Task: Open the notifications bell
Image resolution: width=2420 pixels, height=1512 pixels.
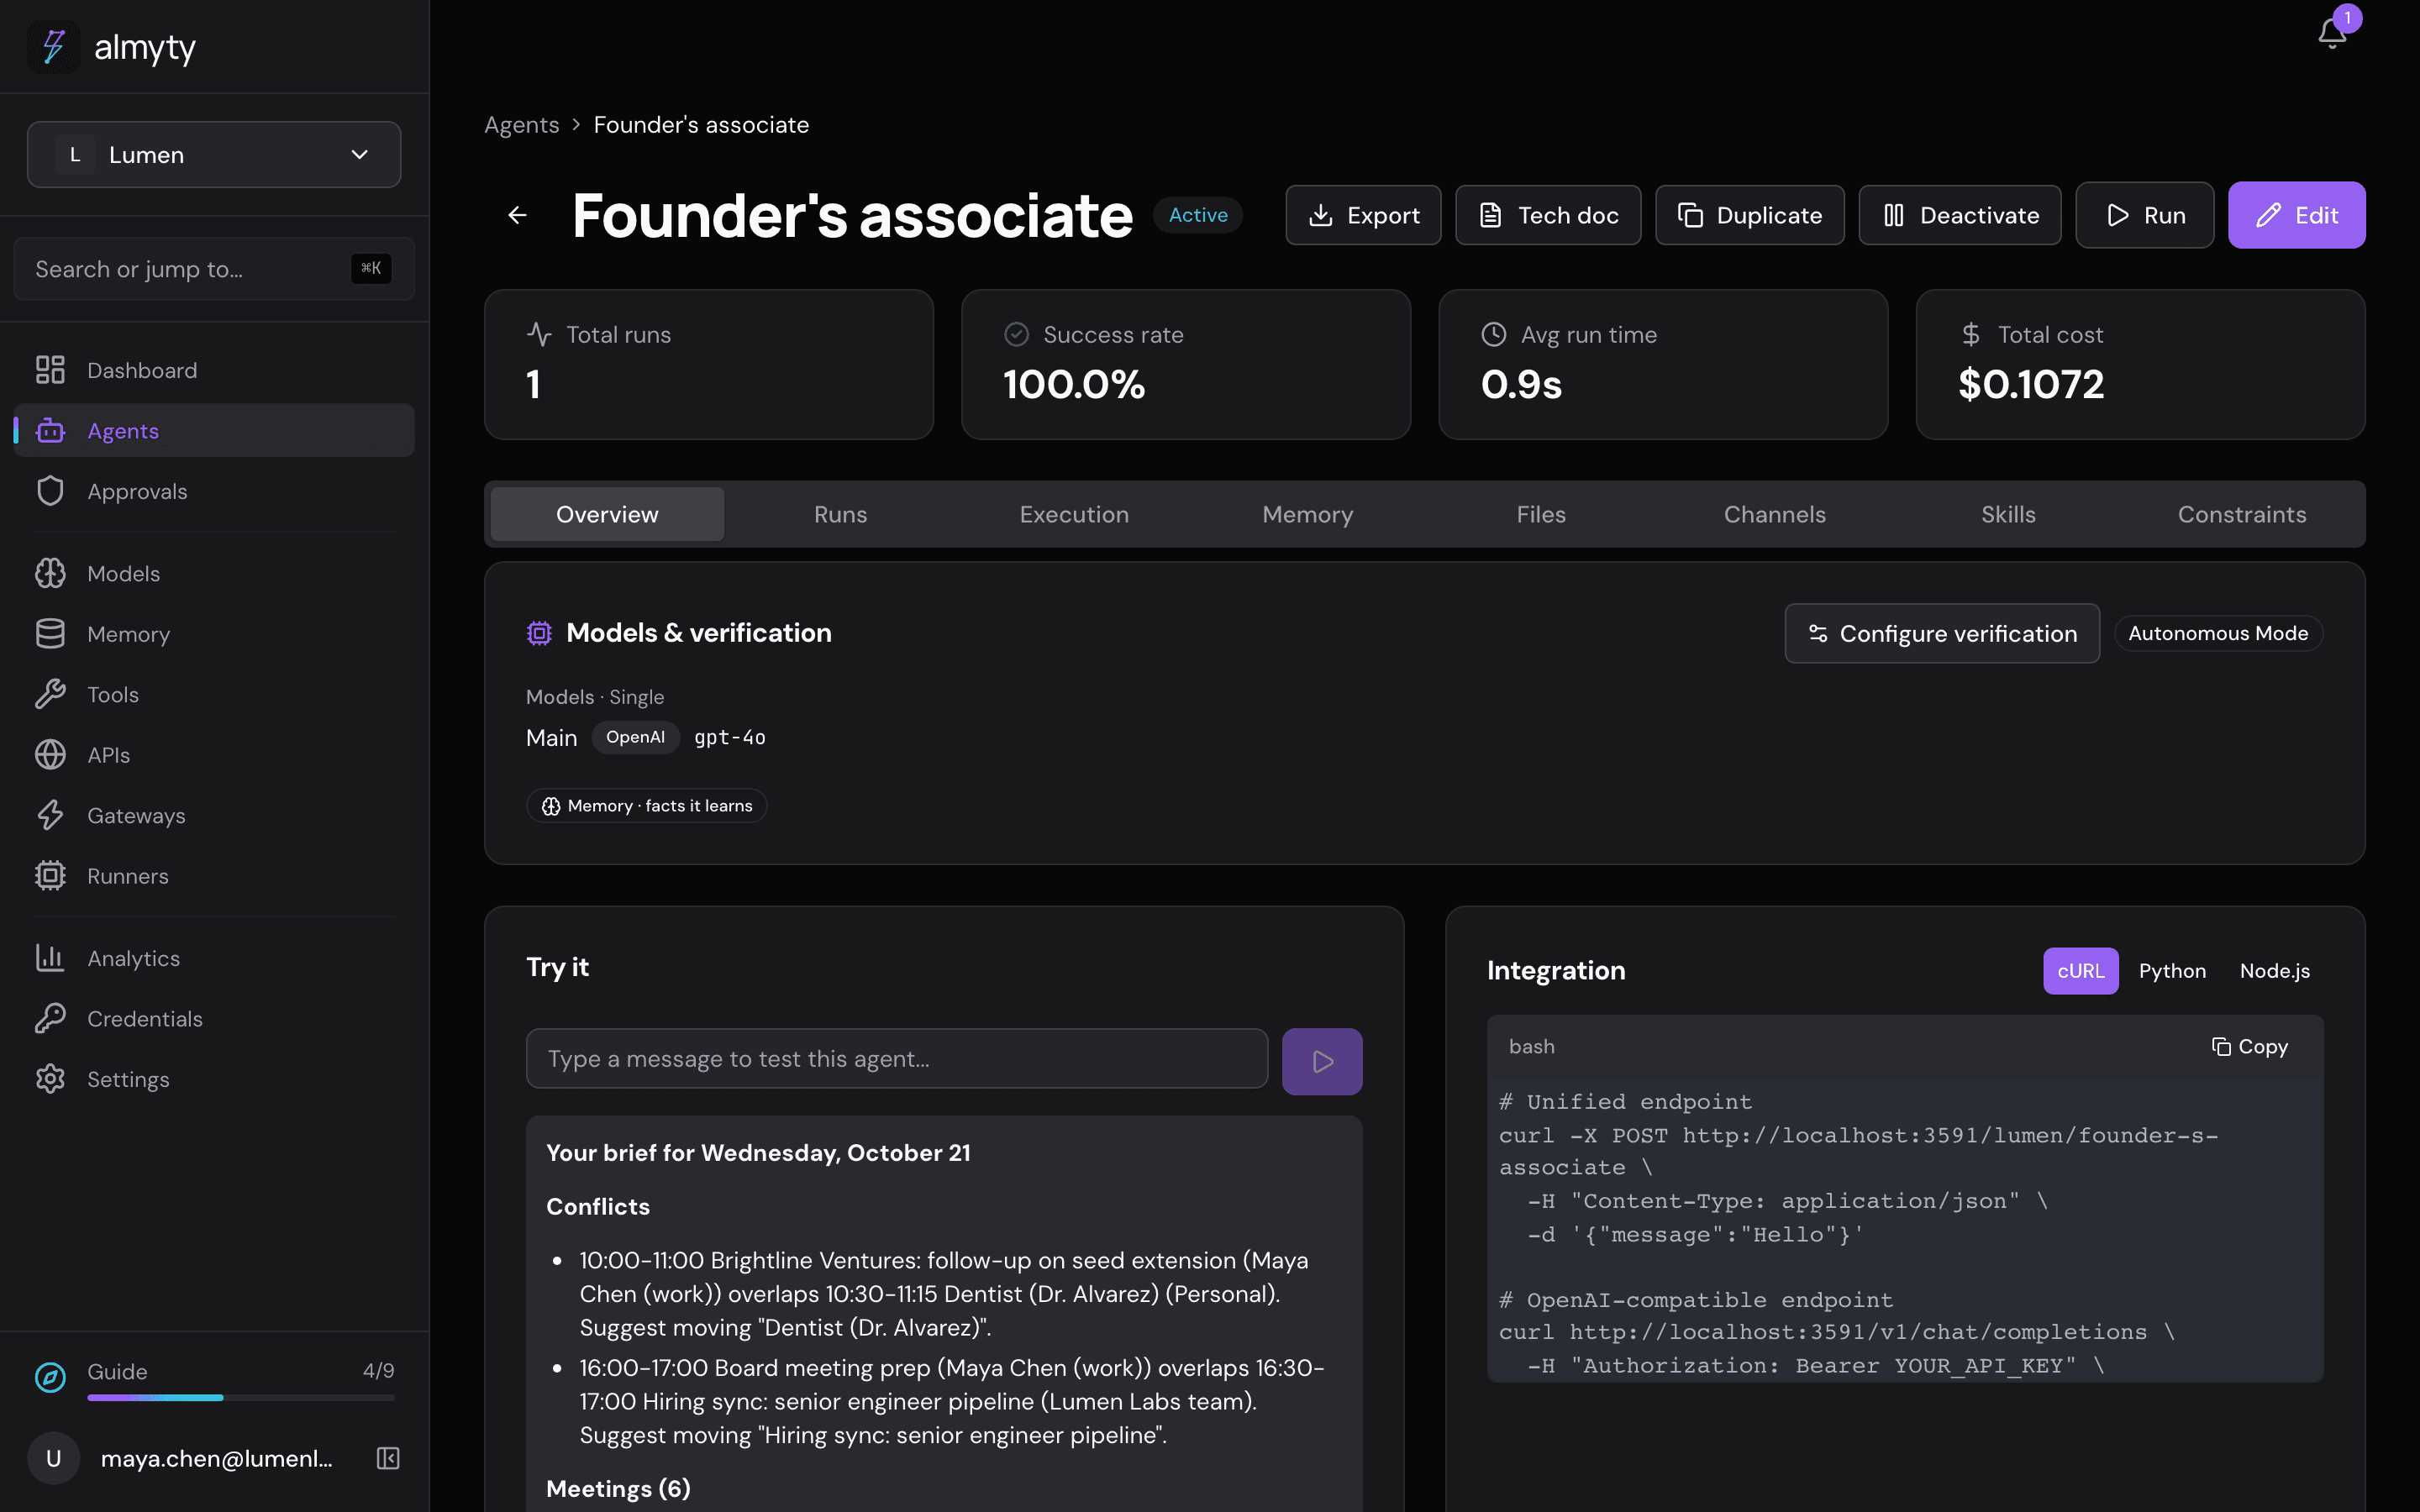Action: coord(2332,32)
